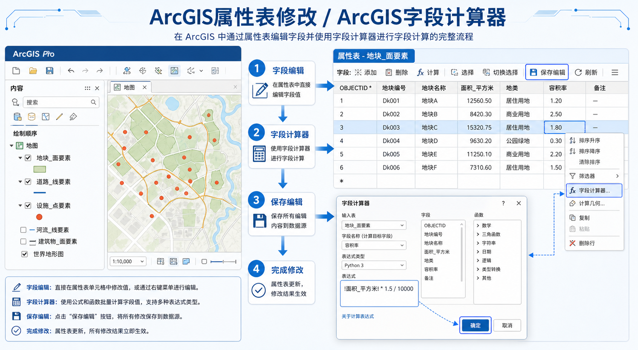Collapse the 地图 tree node
This screenshot has height=350, width=638.
[x=12, y=146]
